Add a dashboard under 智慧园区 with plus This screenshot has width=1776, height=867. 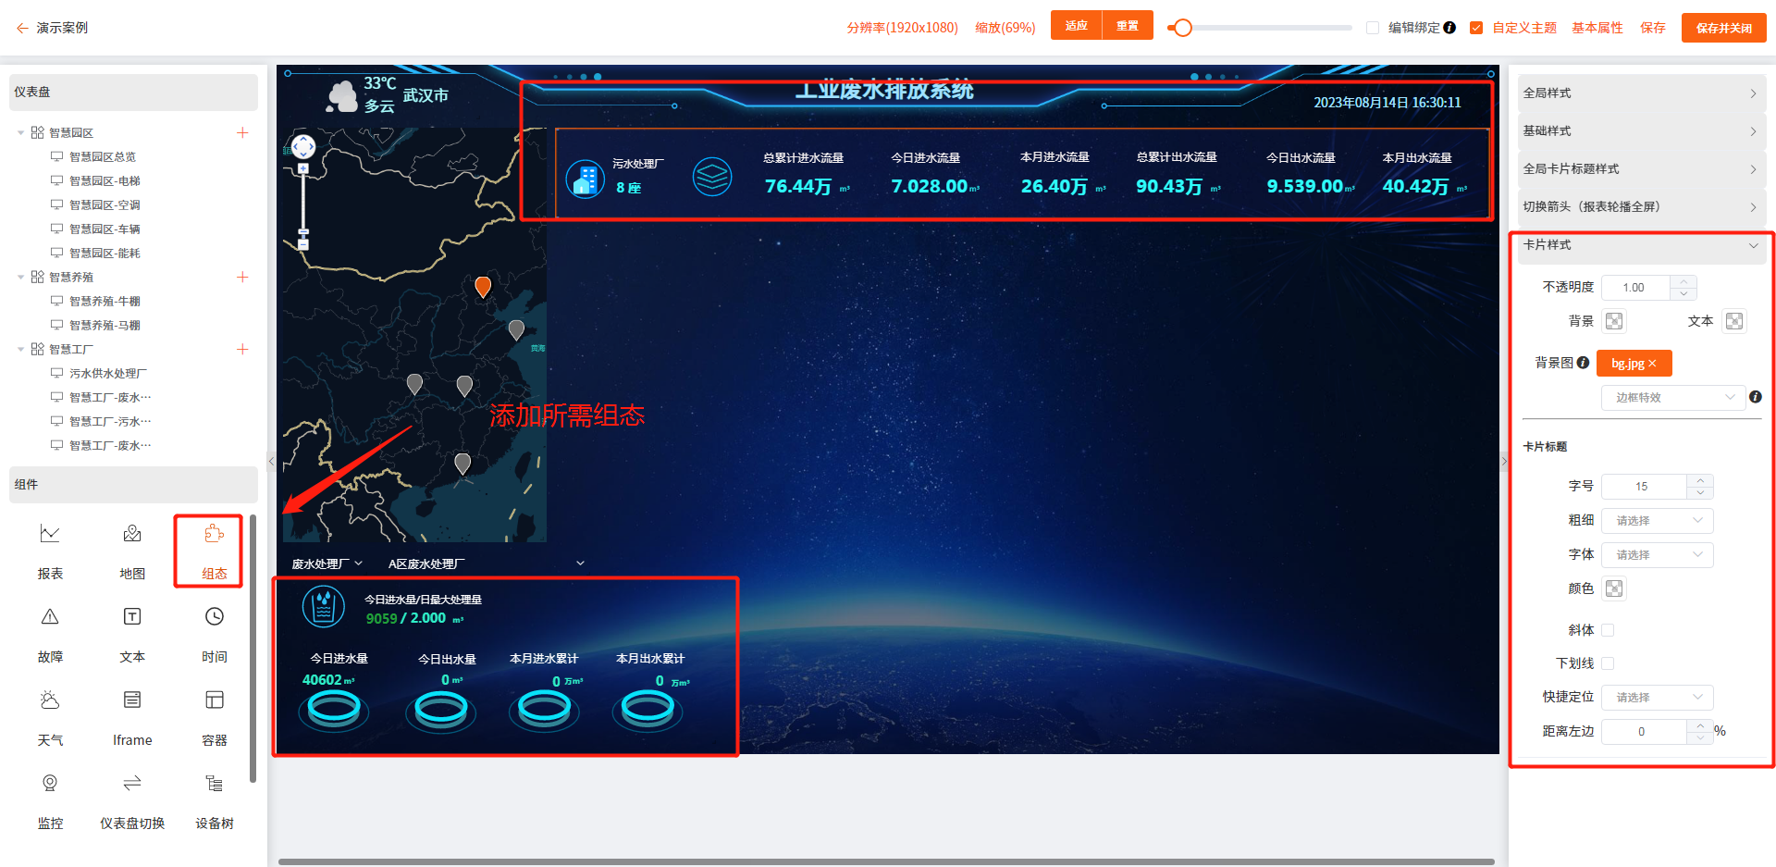(242, 132)
